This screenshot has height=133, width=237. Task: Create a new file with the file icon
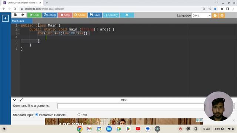click(16, 15)
